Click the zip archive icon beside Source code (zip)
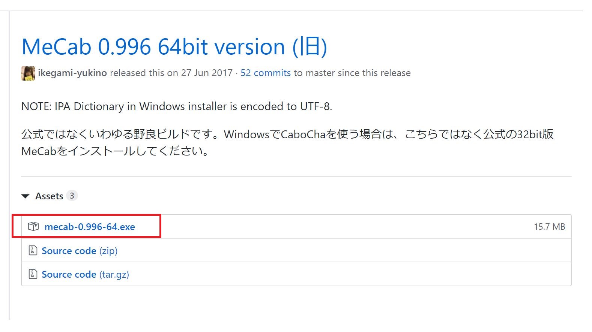Viewport: 592px width, 332px height. pyautogui.click(x=33, y=250)
